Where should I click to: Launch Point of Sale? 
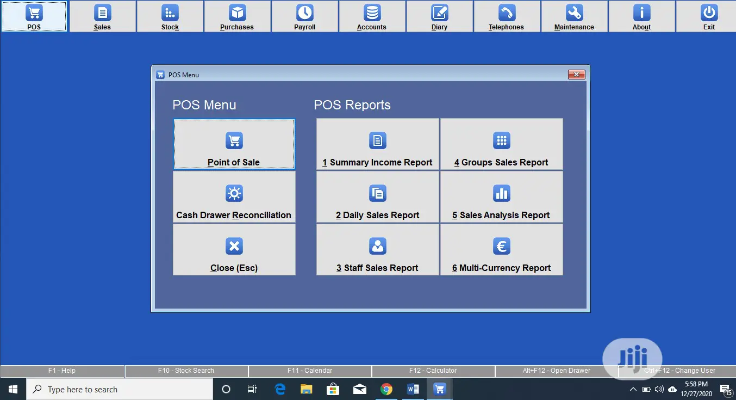tap(234, 144)
